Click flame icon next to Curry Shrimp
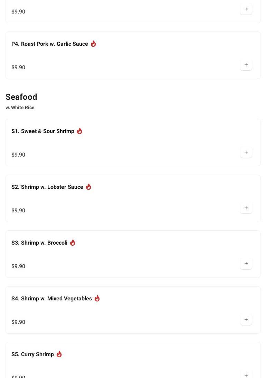Viewport: 266px width, 378px height. point(59,354)
